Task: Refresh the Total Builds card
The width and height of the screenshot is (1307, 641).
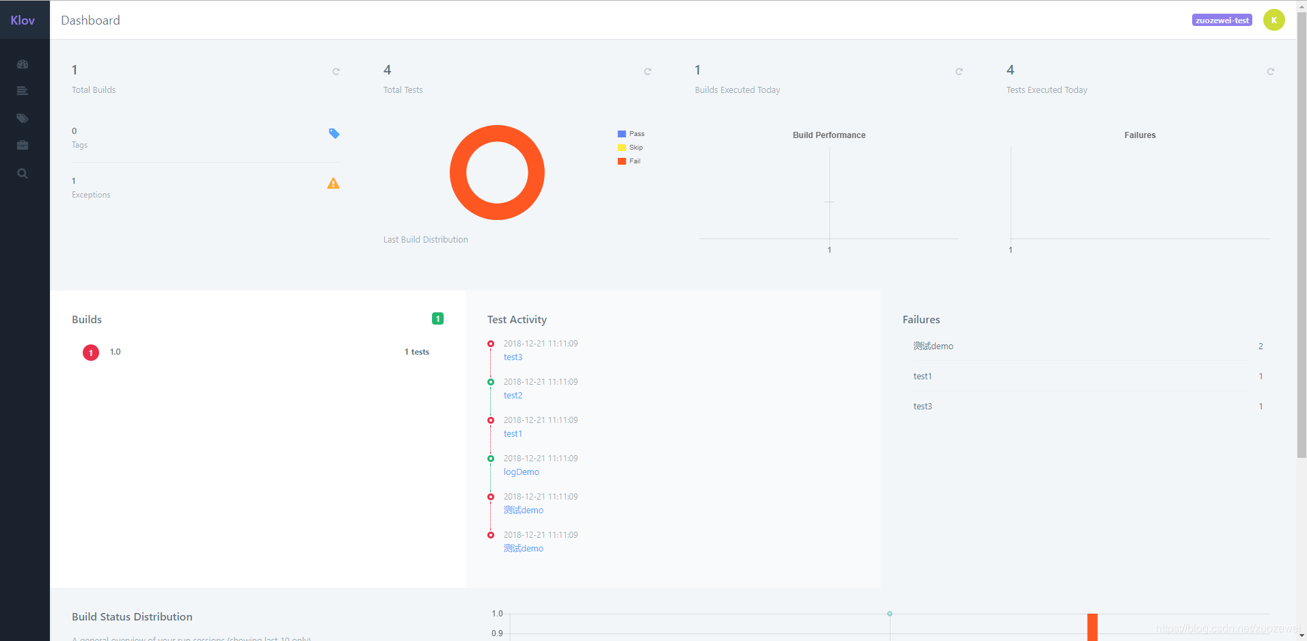Action: pyautogui.click(x=336, y=71)
